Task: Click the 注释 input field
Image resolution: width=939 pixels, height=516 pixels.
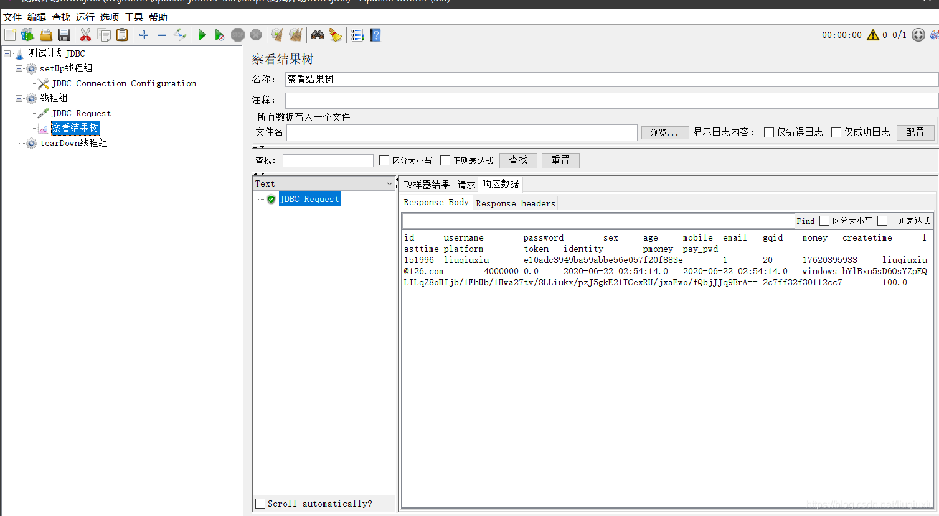Action: [x=611, y=100]
